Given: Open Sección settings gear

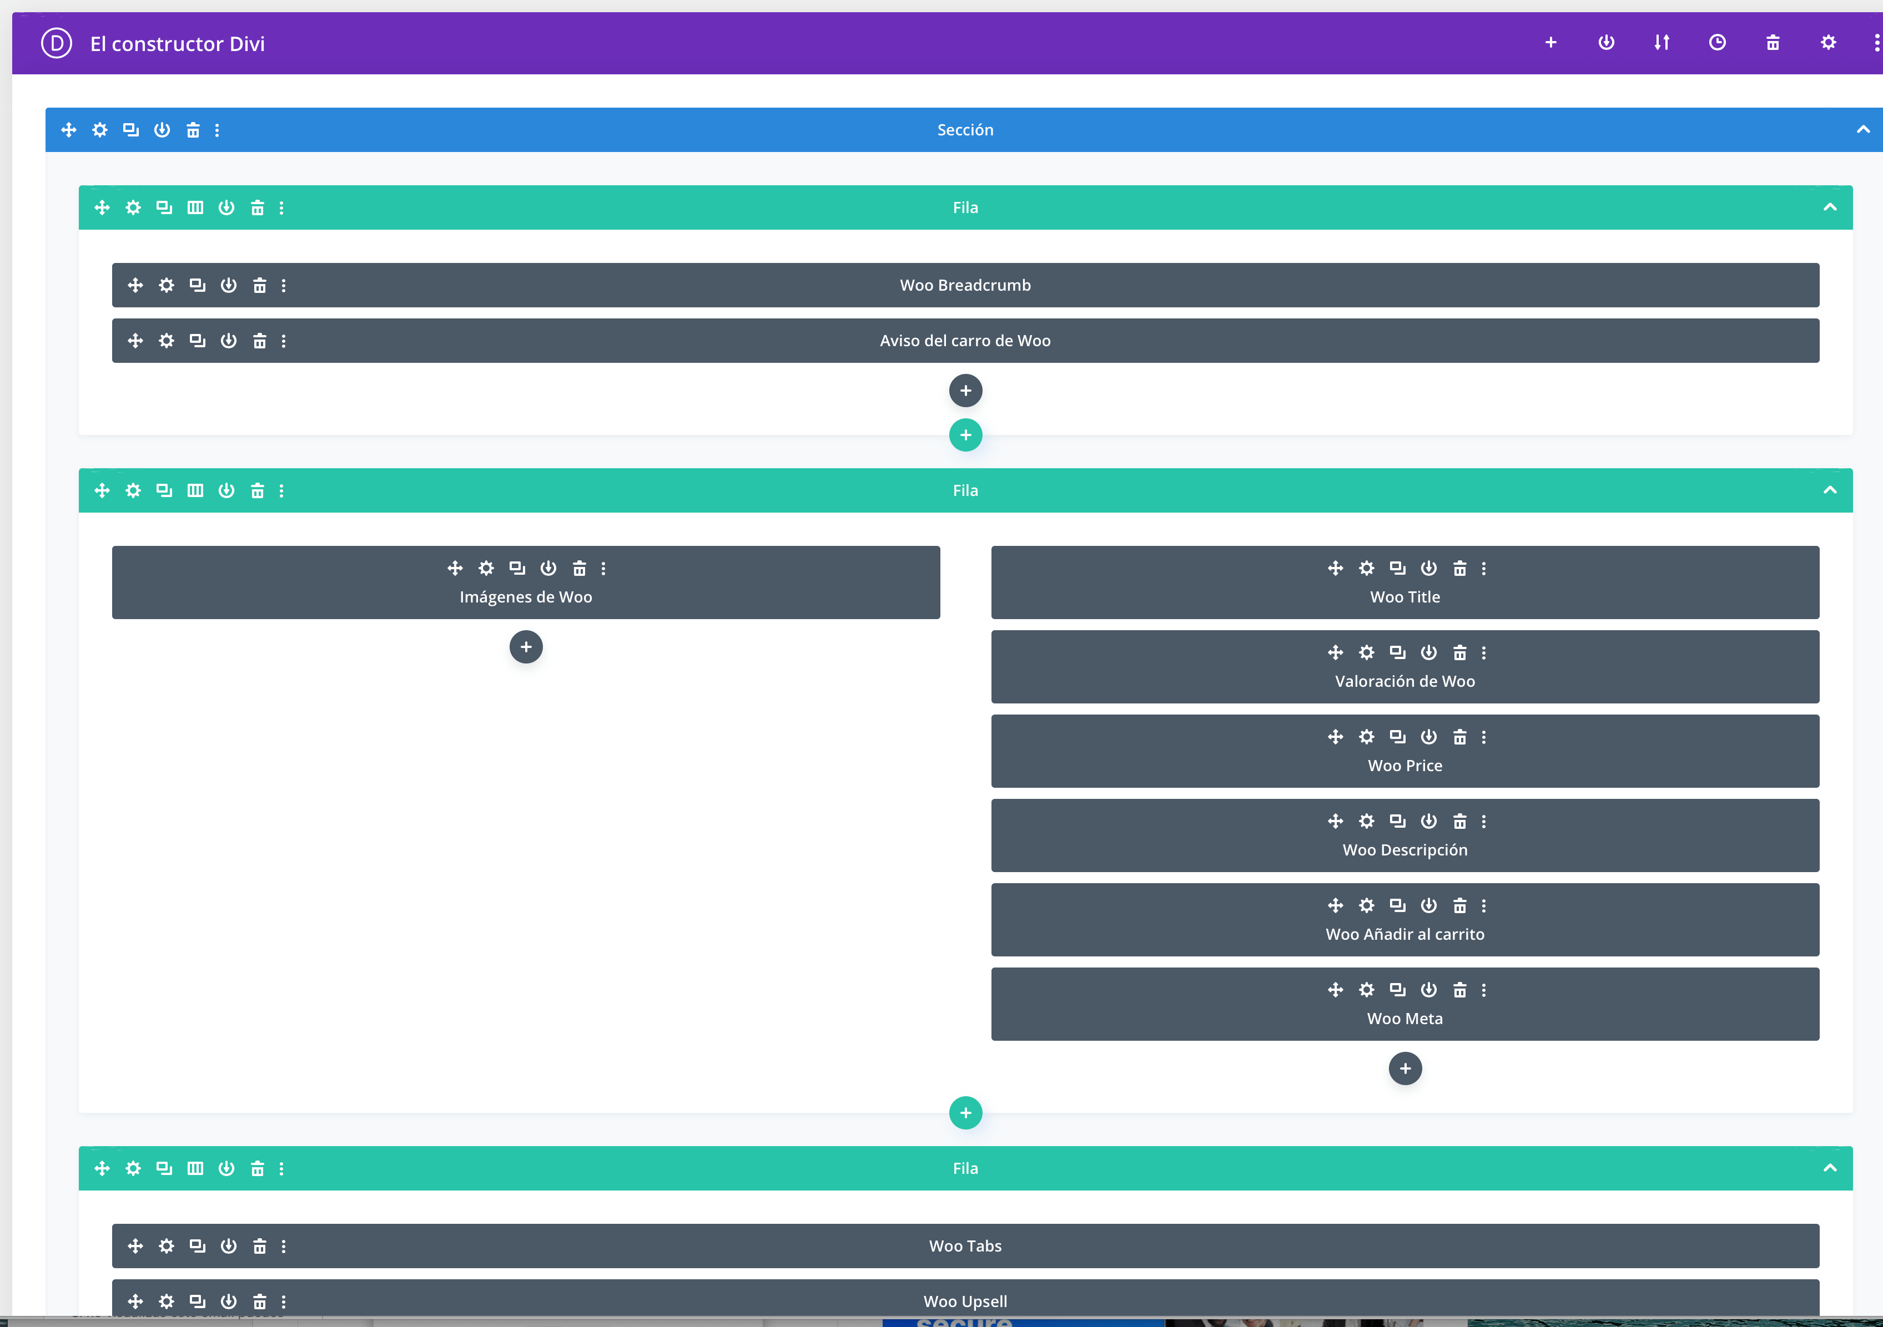Looking at the screenshot, I should [100, 129].
